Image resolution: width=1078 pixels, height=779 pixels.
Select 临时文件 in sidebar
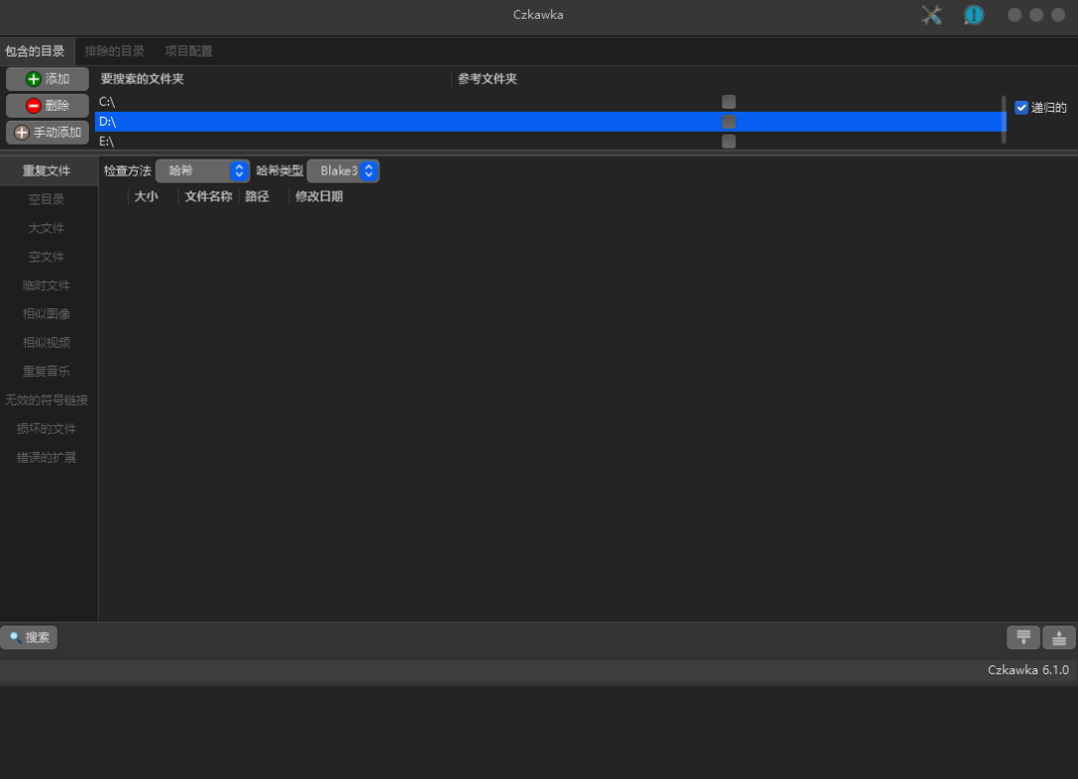click(x=48, y=286)
